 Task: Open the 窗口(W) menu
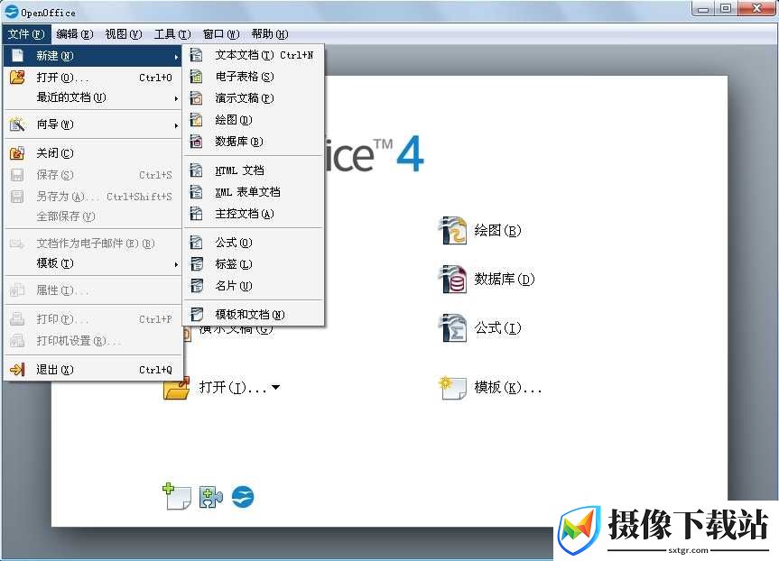[x=221, y=34]
